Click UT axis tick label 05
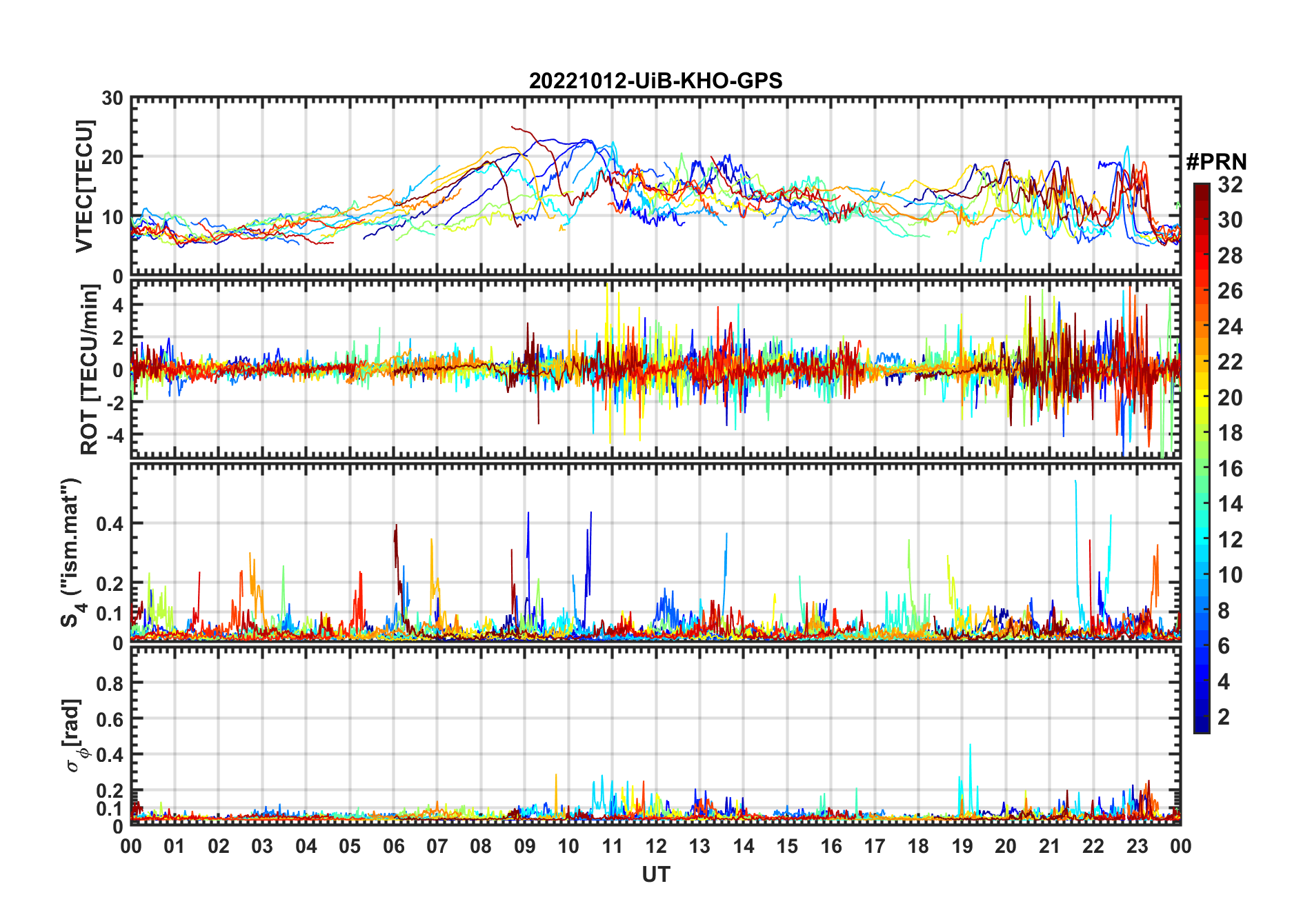Viewport: 1312px width, 917px height. click(x=350, y=846)
